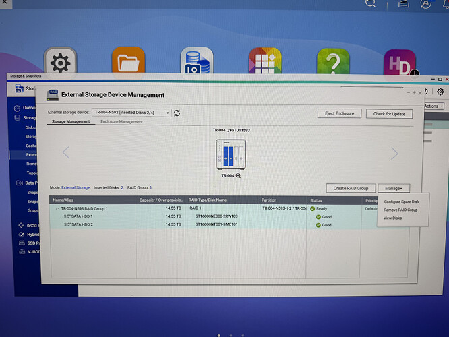This screenshot has width=449, height=337.
Task: Click the Check for Update button
Action: coord(389,114)
